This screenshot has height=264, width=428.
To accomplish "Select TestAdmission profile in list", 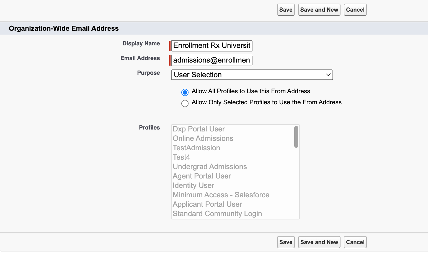I will click(196, 148).
